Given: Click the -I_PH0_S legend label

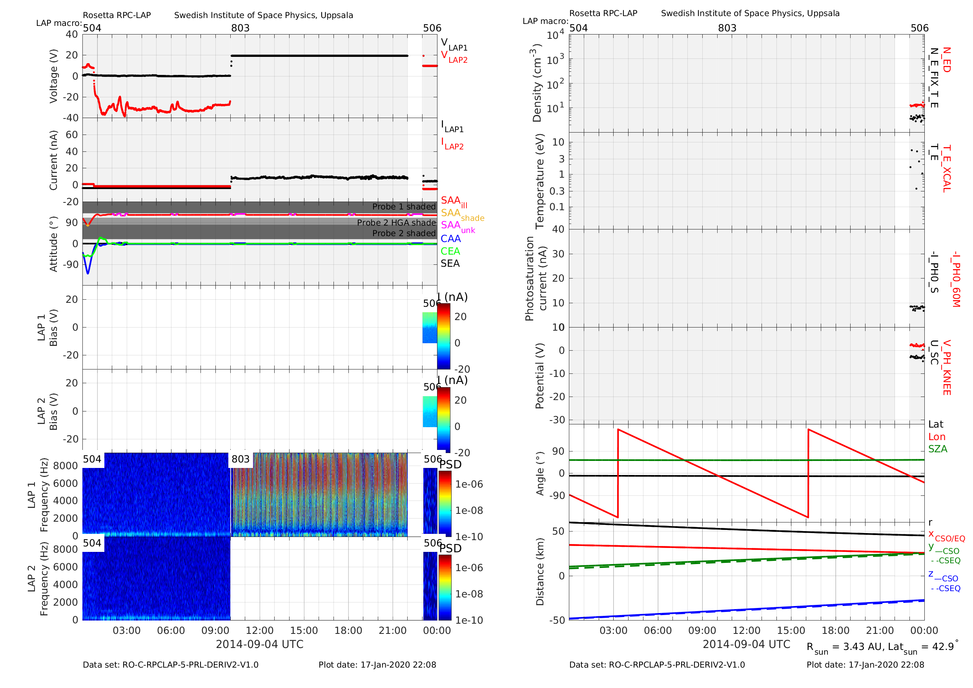Looking at the screenshot, I should [934, 272].
